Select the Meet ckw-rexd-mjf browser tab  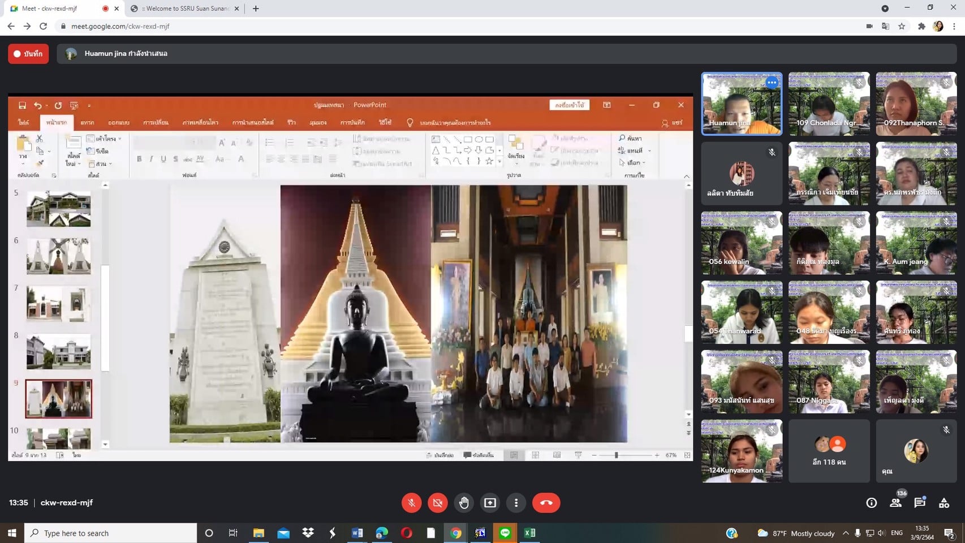tap(57, 8)
